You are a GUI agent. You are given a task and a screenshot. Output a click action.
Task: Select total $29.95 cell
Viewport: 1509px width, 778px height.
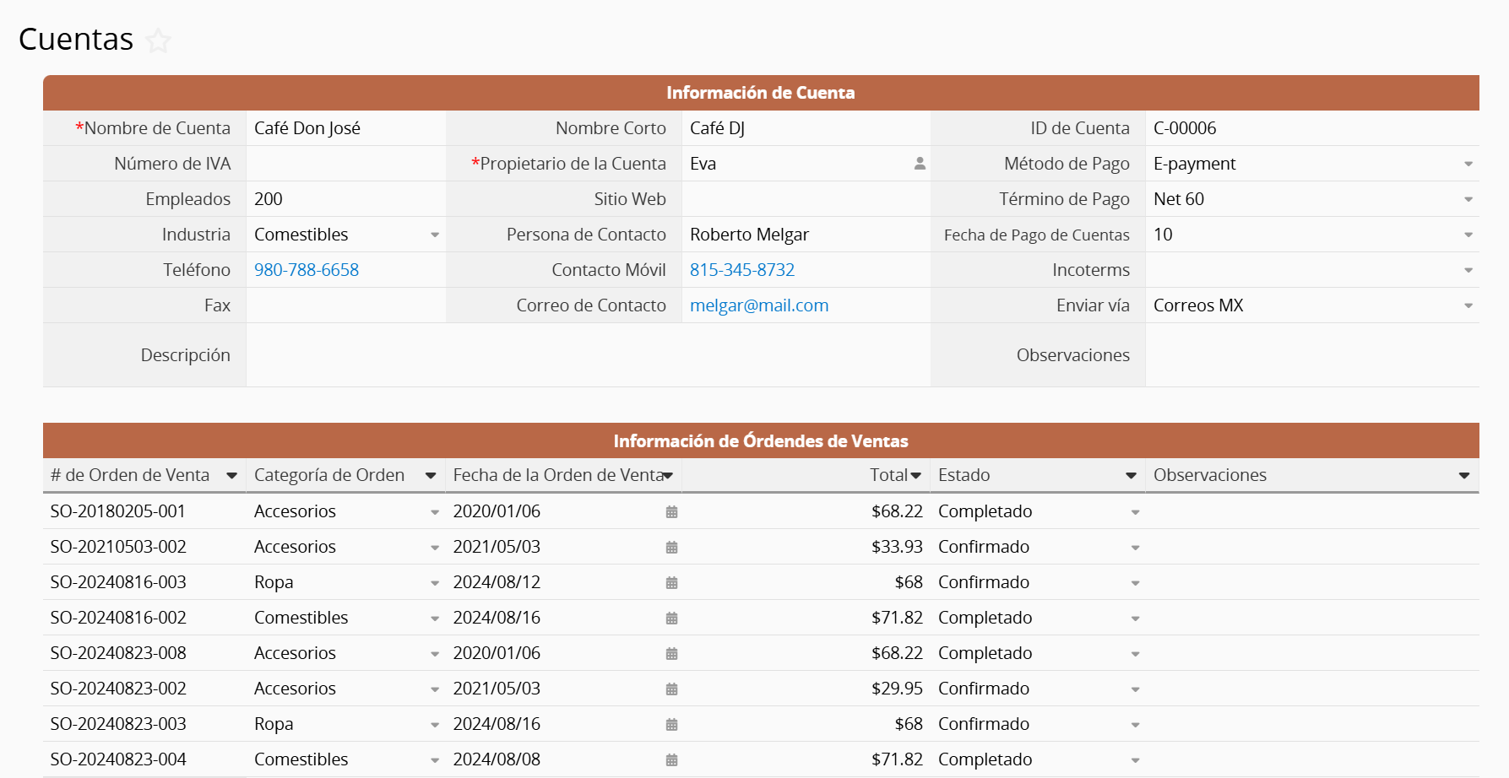(806, 689)
